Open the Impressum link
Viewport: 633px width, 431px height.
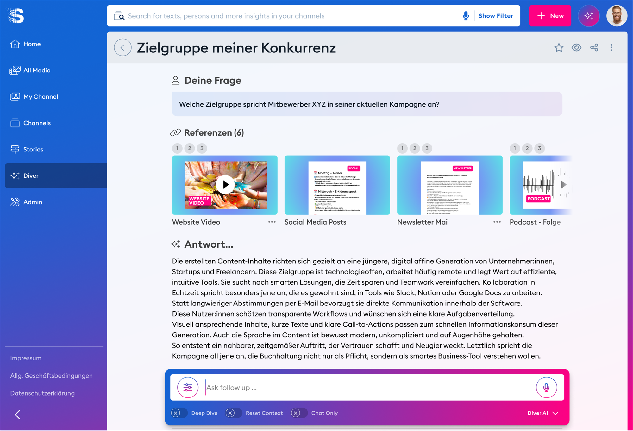click(26, 358)
